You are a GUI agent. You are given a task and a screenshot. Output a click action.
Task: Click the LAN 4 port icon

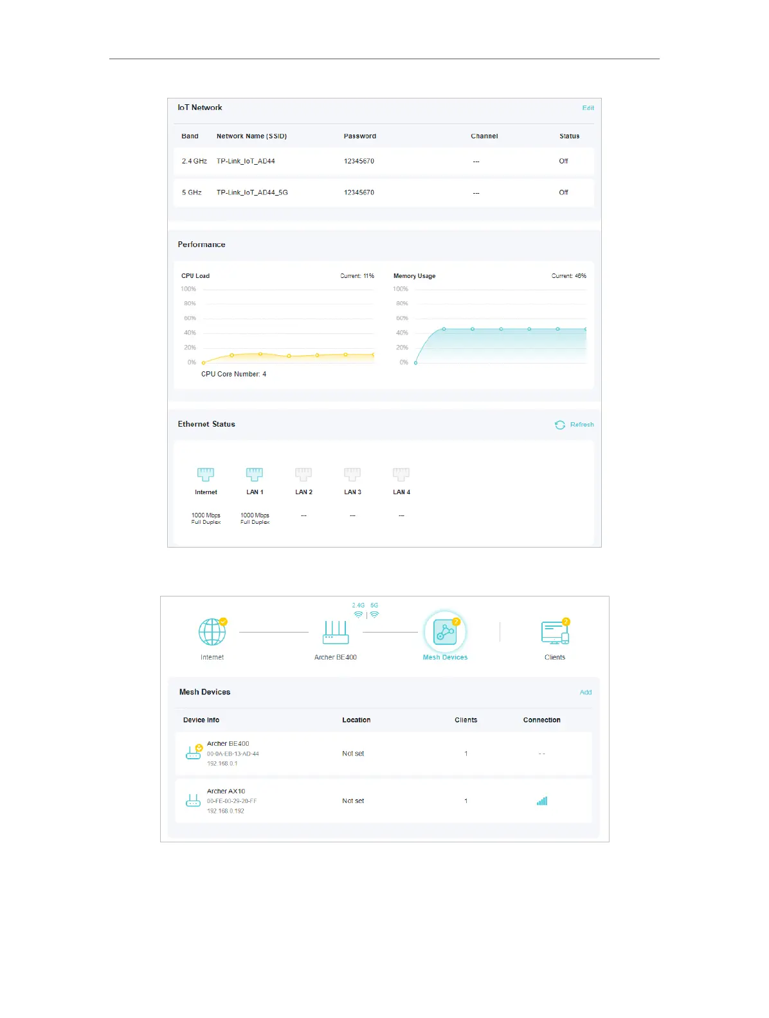click(401, 474)
